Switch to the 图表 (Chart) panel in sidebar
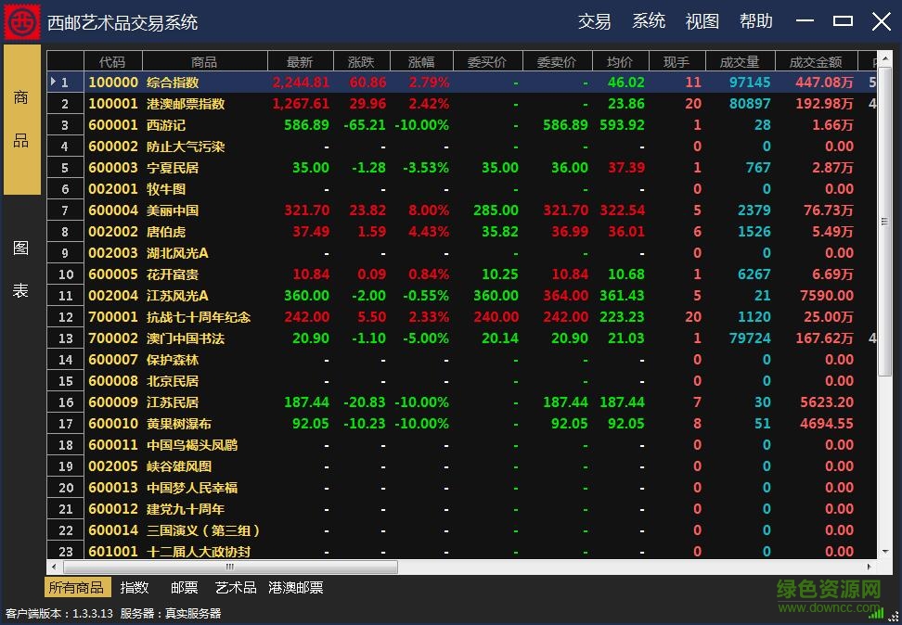902x625 pixels. click(20, 269)
